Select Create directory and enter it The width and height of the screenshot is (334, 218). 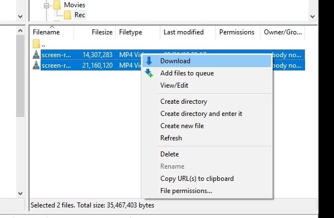(207, 114)
